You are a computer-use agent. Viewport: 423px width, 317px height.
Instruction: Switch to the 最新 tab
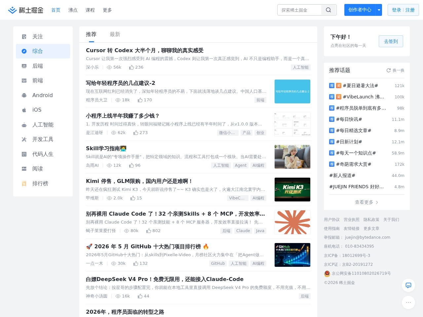pos(115,34)
